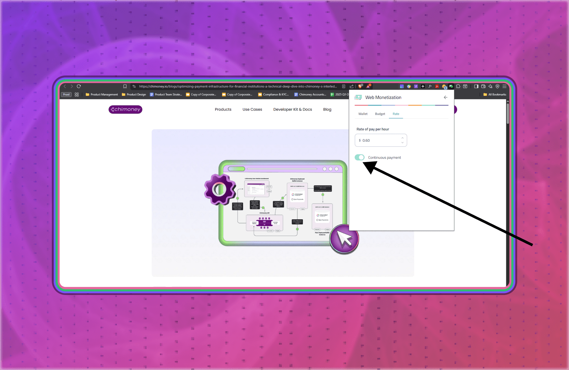Toggle the Continuous payment switch

coord(360,158)
